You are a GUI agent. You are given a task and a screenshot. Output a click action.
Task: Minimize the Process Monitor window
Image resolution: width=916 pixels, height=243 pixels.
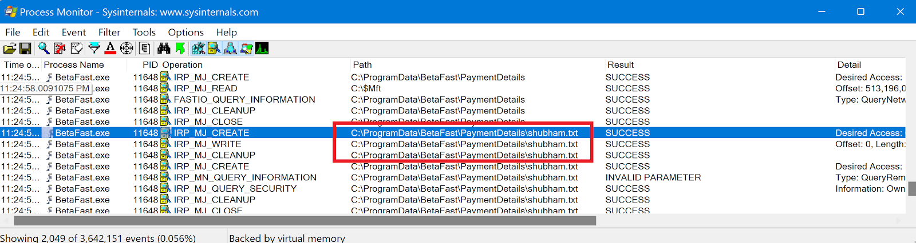[822, 11]
